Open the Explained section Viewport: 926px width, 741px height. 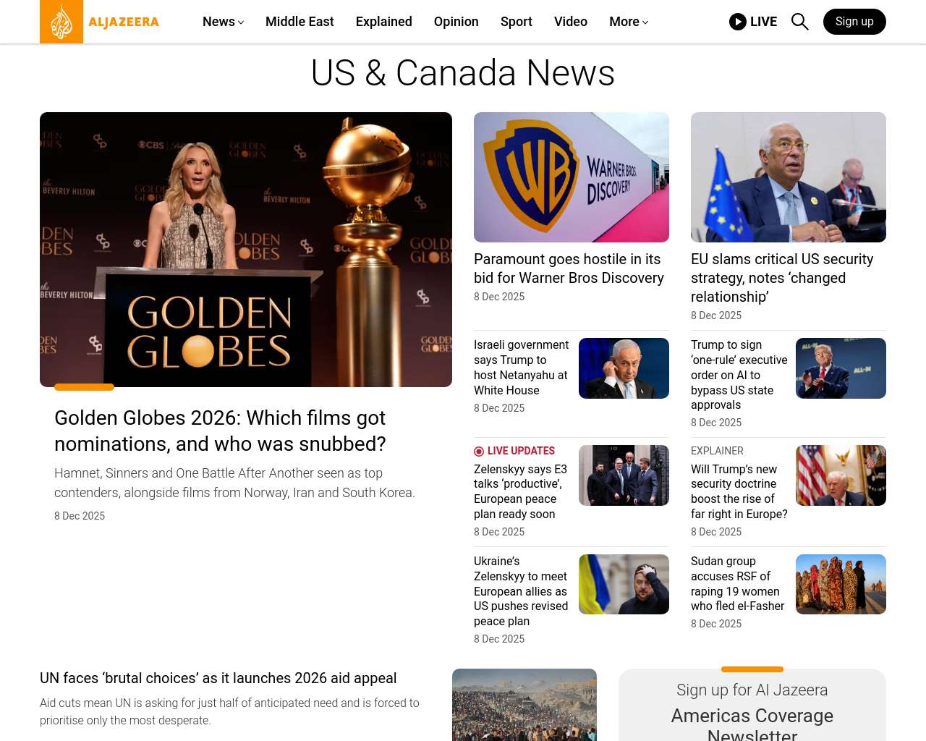[384, 22]
